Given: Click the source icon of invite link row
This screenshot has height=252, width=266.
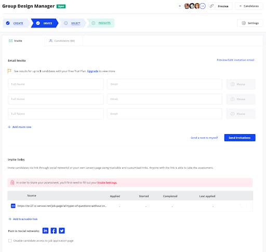Looking at the screenshot, I should pos(13,206).
